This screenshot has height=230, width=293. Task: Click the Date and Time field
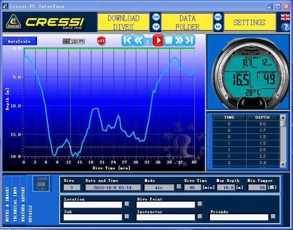tap(113, 187)
